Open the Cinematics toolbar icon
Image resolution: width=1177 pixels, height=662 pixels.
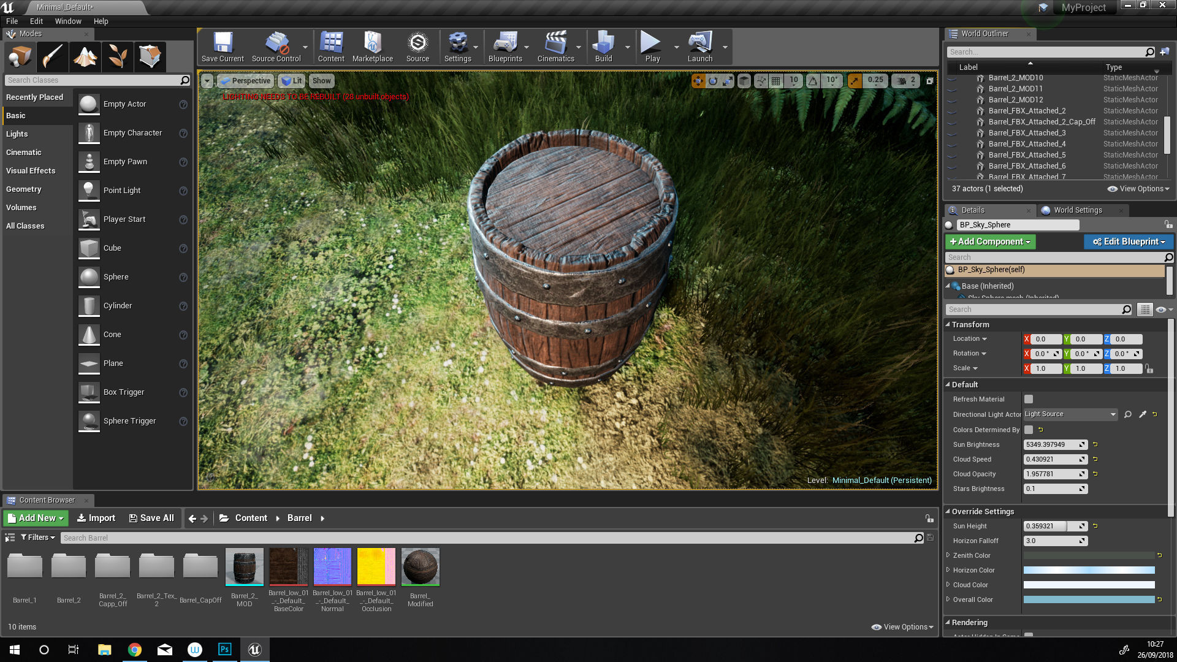556,47
